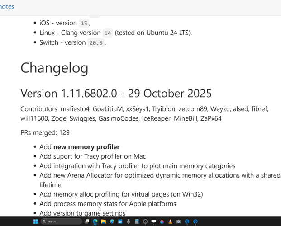
Task: Click the Version 1.11.6802.0 heading
Action: [x=116, y=94]
